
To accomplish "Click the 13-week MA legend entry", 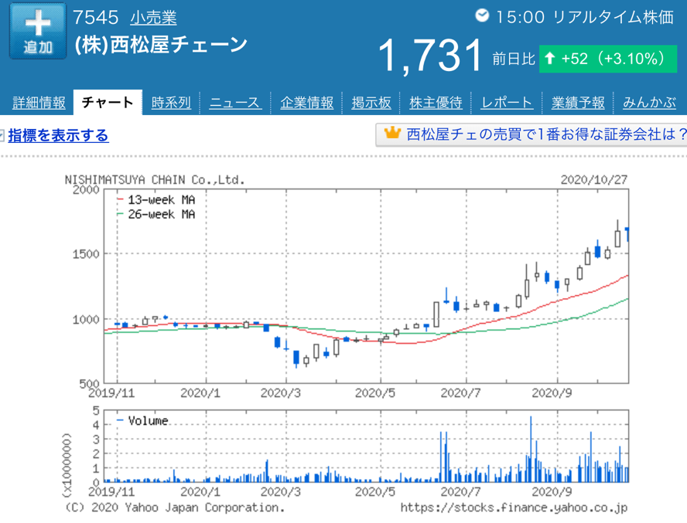I will coord(156,200).
